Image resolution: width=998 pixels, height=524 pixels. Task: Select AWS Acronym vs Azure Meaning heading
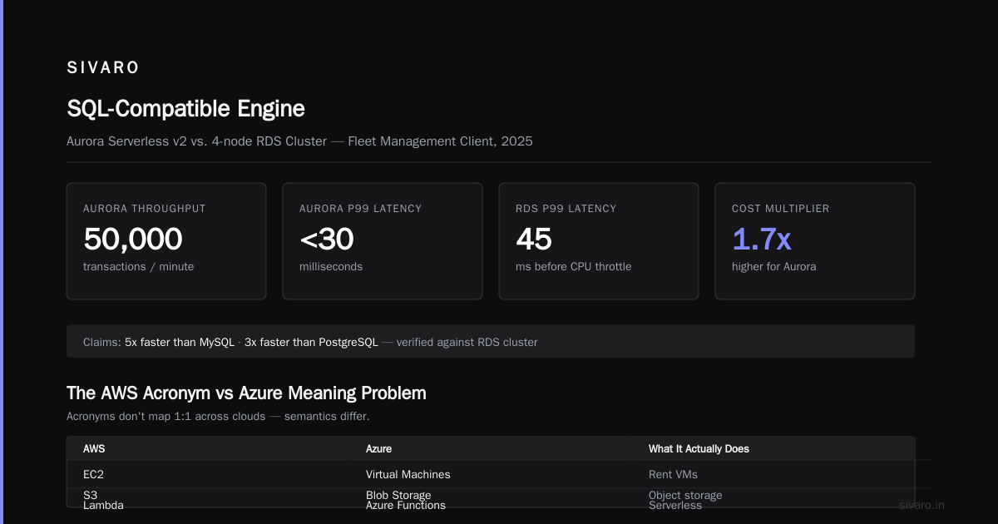(x=246, y=393)
